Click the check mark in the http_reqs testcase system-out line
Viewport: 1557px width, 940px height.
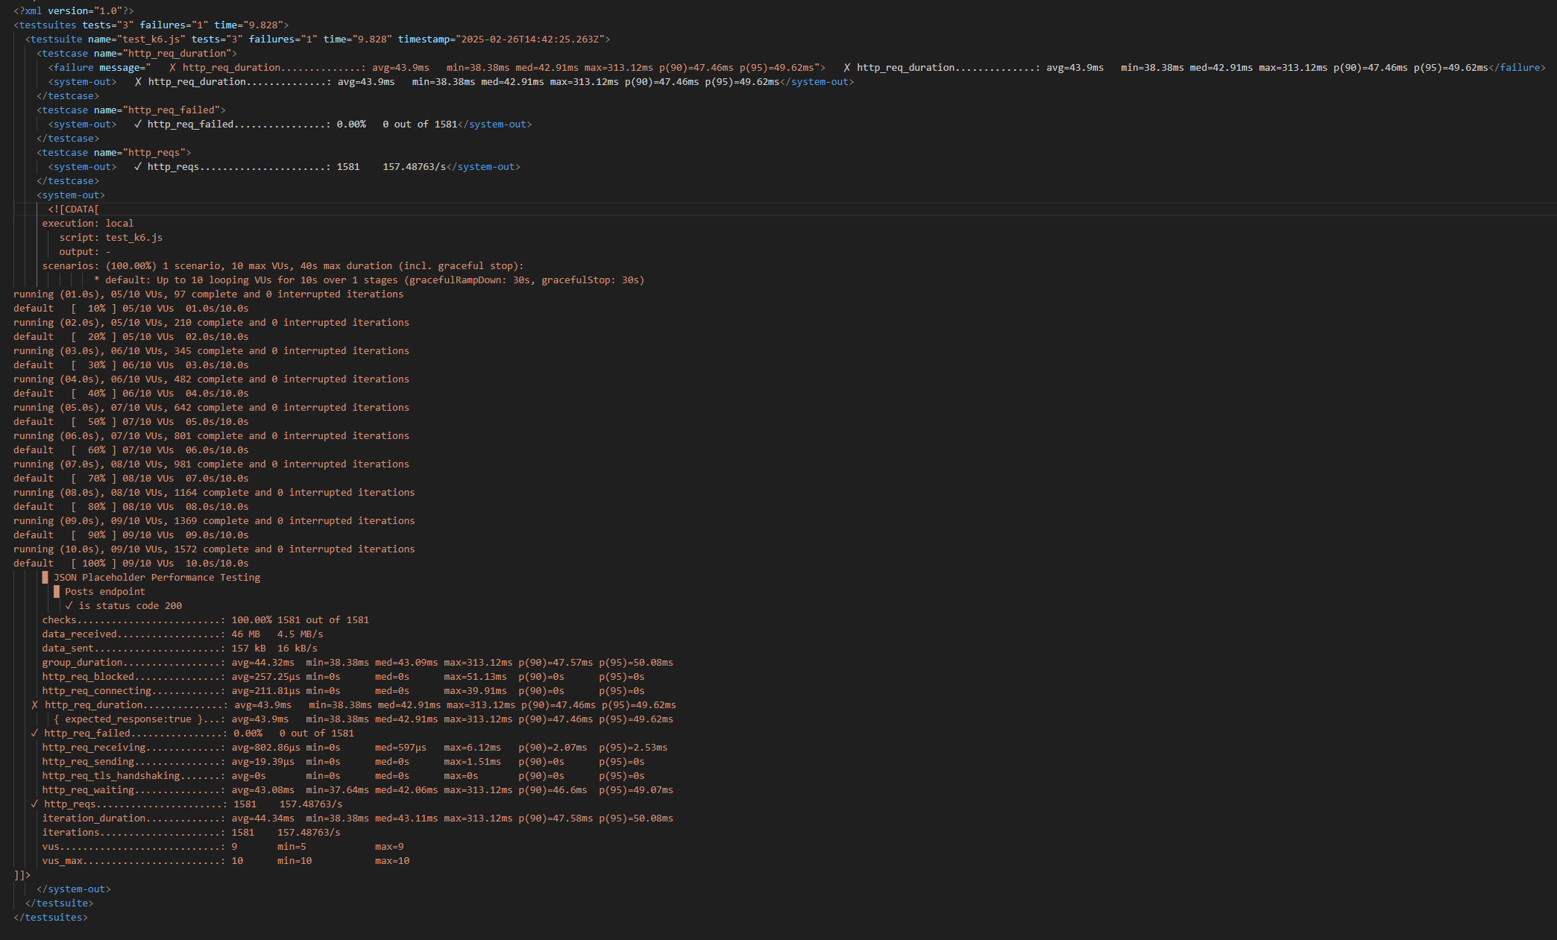pos(137,166)
